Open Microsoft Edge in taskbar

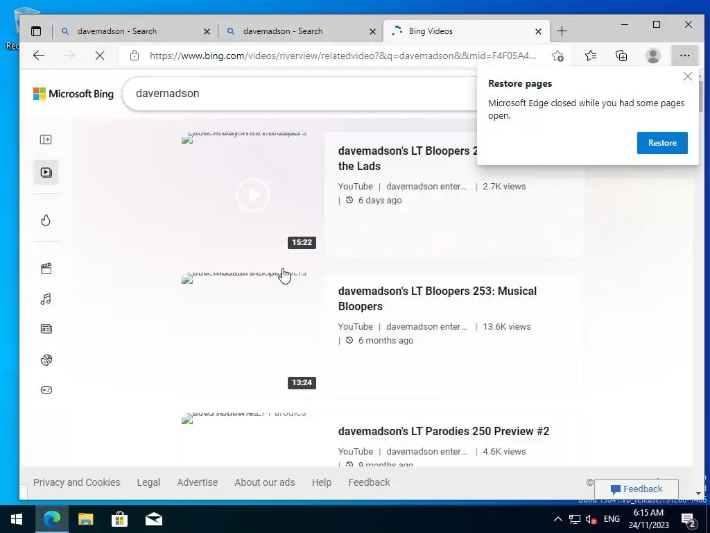pos(51,519)
